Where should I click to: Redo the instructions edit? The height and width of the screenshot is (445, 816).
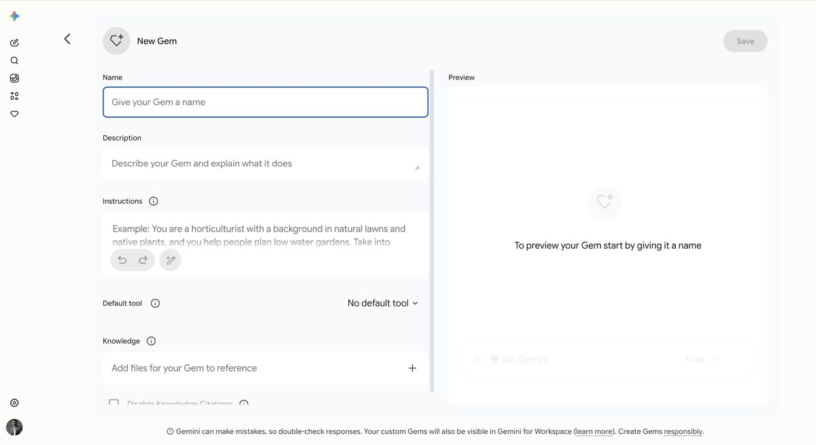143,260
